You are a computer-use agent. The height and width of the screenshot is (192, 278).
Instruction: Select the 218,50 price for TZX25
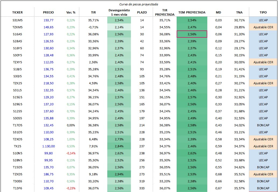(x=48, y=83)
